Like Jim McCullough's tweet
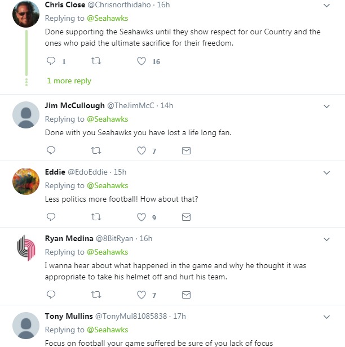The width and height of the screenshot is (345, 347). 141,151
